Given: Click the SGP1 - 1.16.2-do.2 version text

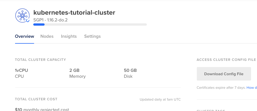Looking at the screenshot, I should point(51,20).
